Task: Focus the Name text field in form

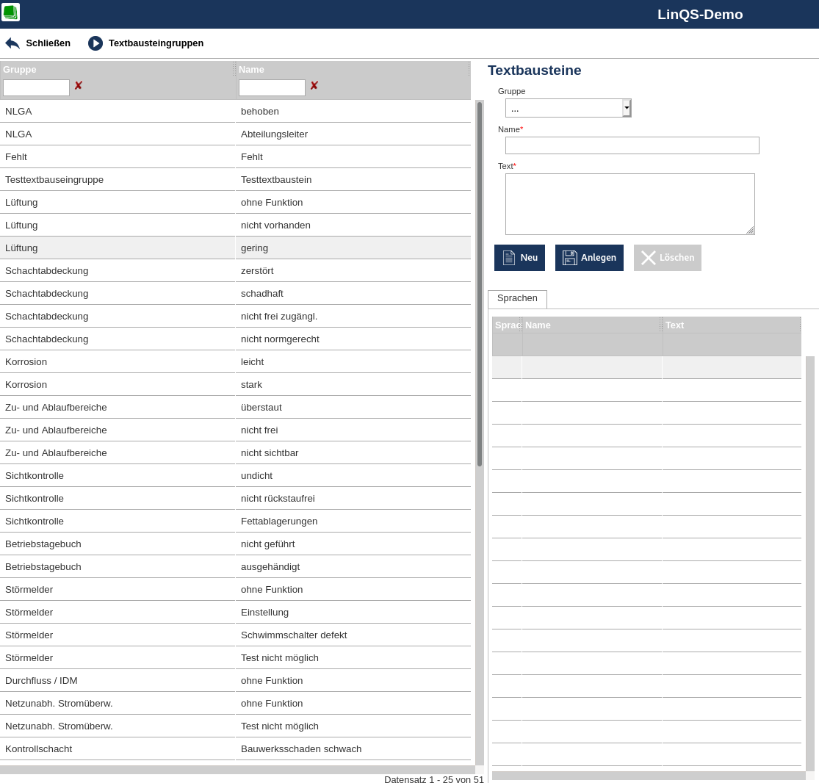Action: click(632, 145)
